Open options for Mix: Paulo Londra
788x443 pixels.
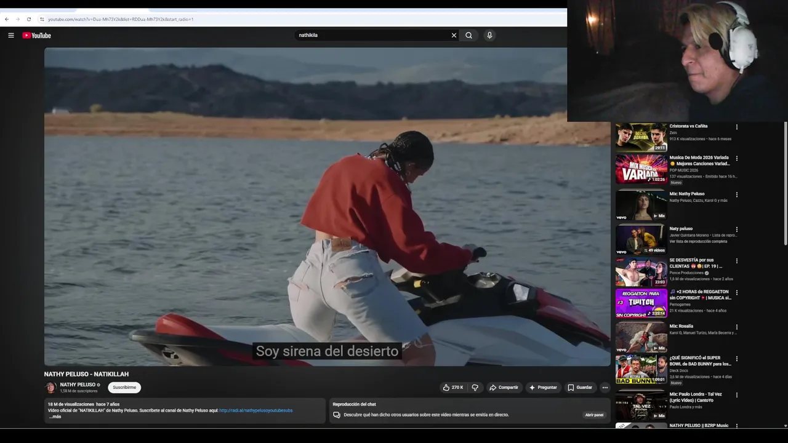point(737,395)
